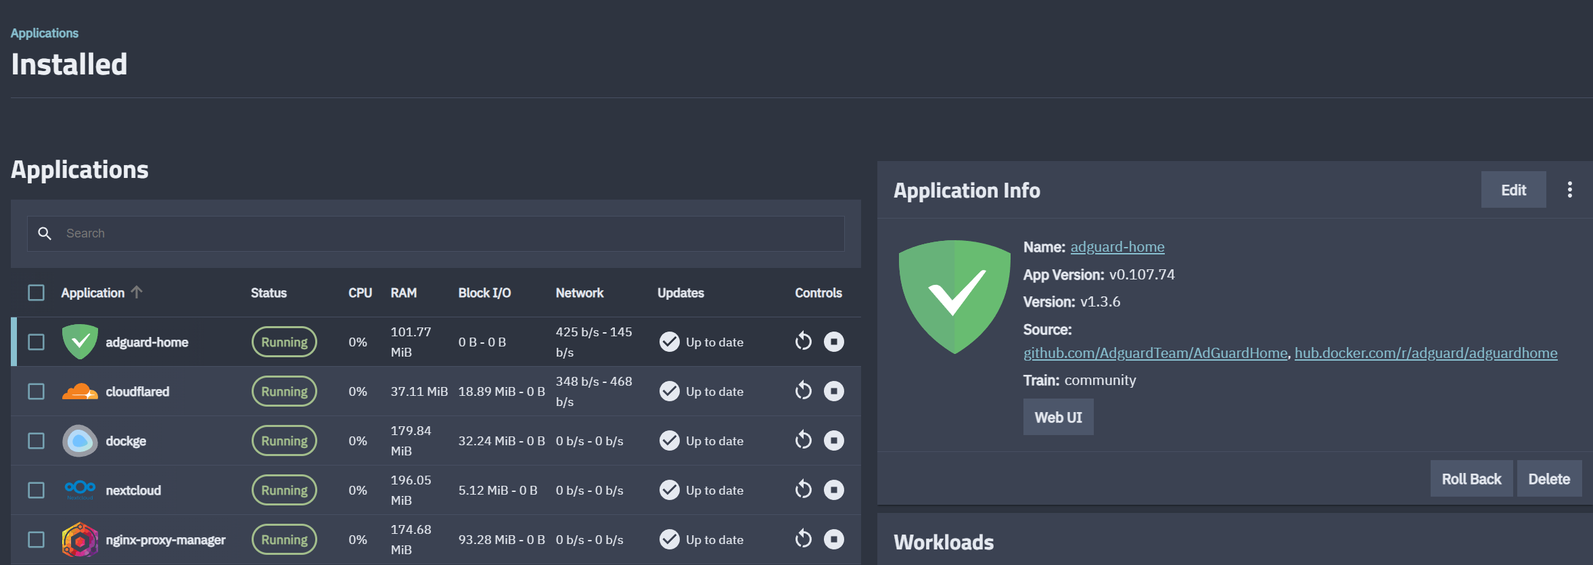Check the nextcloud row checkbox
This screenshot has height=565, width=1593.
37,490
